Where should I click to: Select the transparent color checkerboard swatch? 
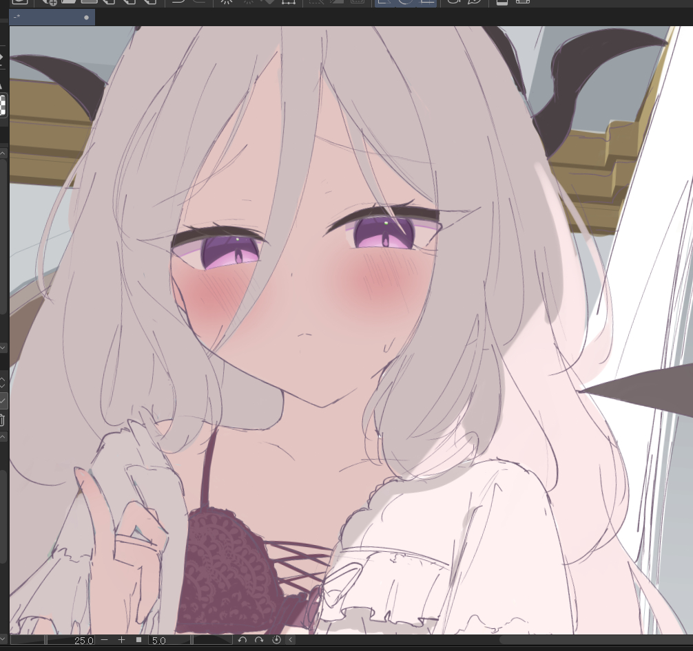tap(3, 106)
